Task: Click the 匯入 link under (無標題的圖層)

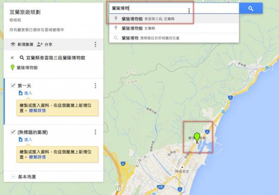Action: click(28, 140)
